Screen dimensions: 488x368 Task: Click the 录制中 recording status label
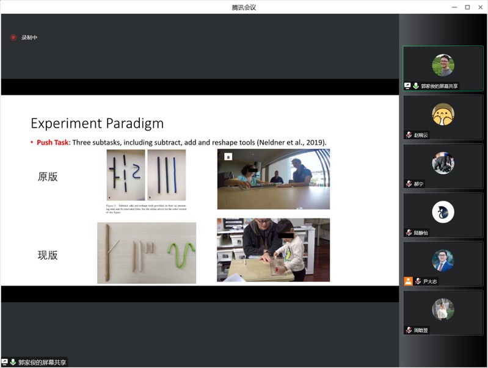click(29, 38)
